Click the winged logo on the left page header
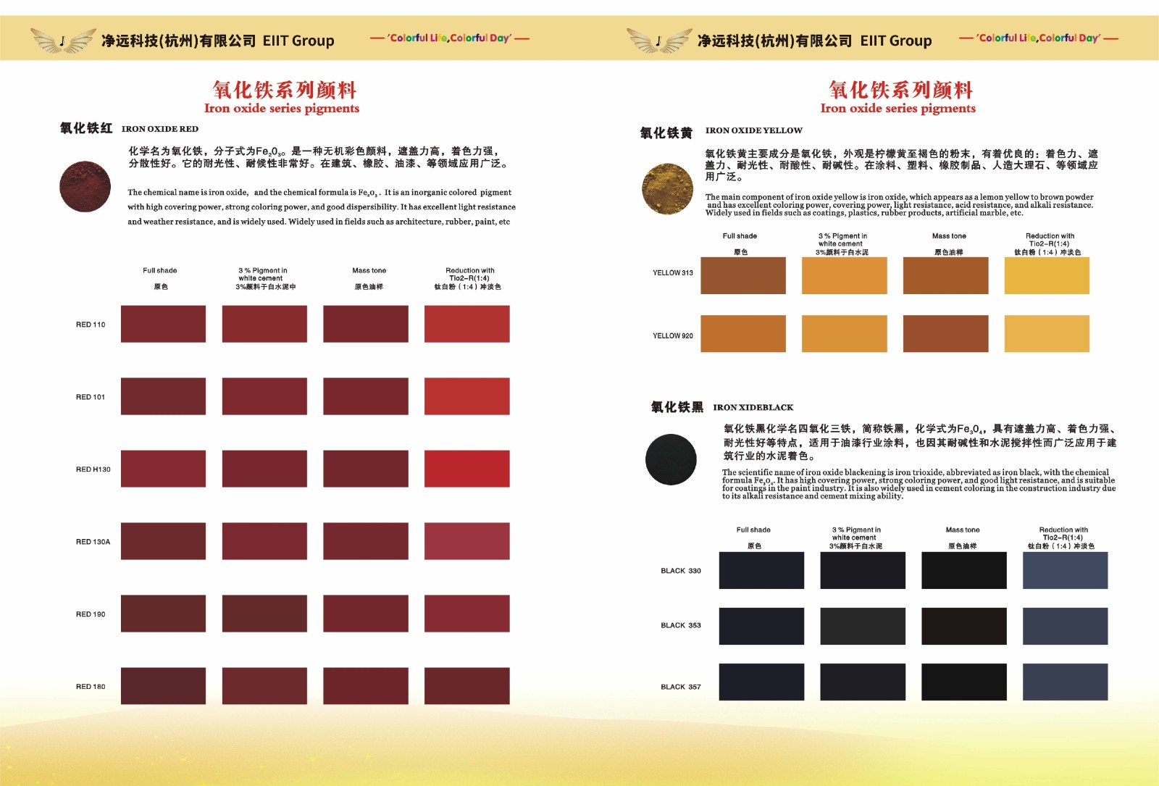This screenshot has width=1159, height=786. 62,41
